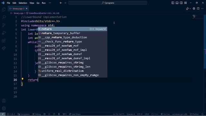The height and width of the screenshot is (116, 206).
Task: Open the Go menu
Action: (x=38, y=3)
